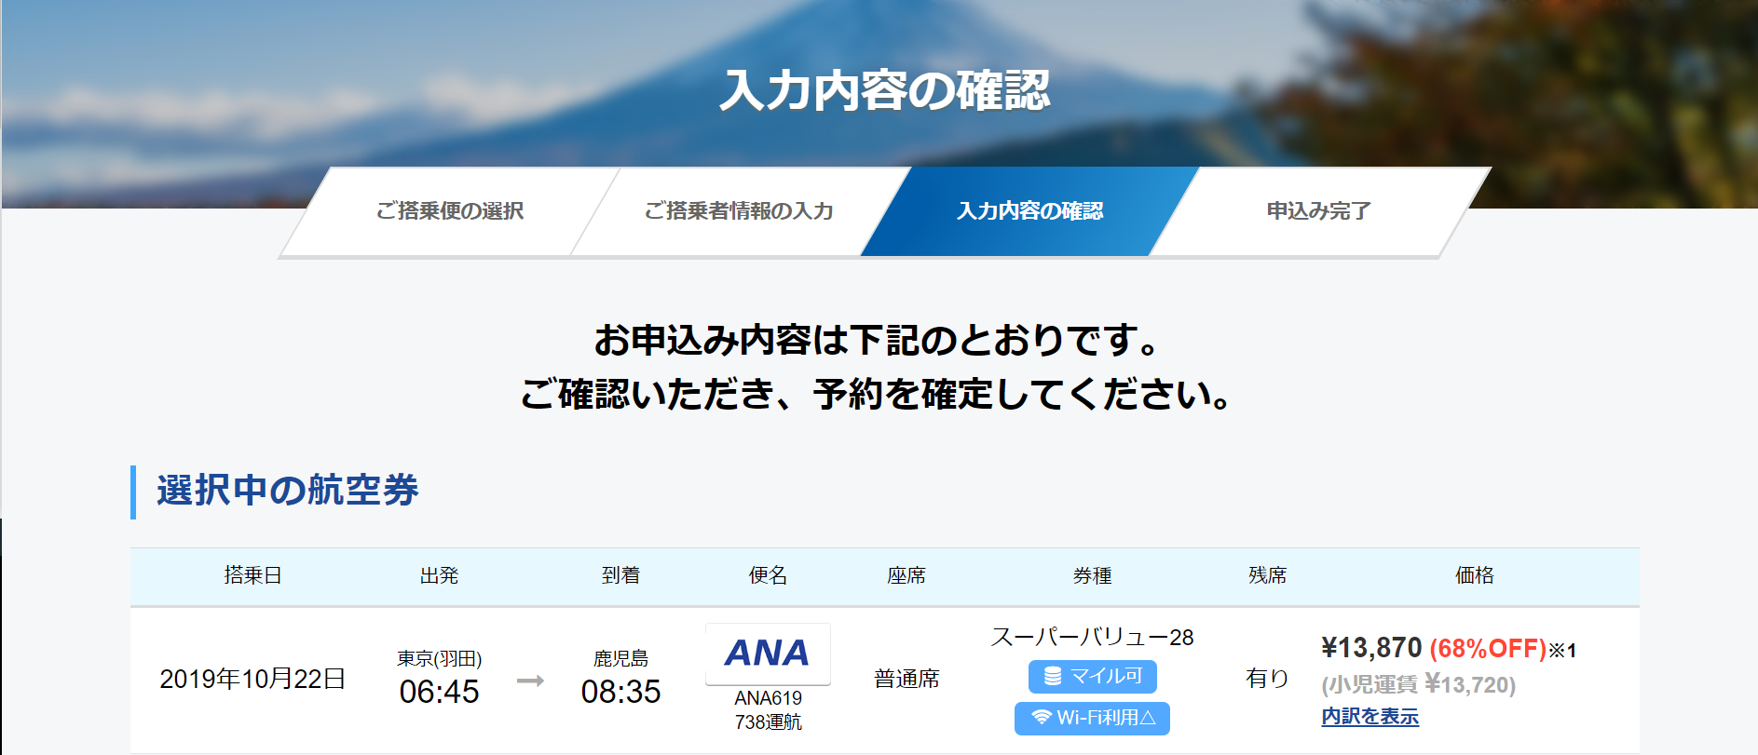Click the 到着 column header
Image resolution: width=1758 pixels, height=755 pixels.
point(620,575)
